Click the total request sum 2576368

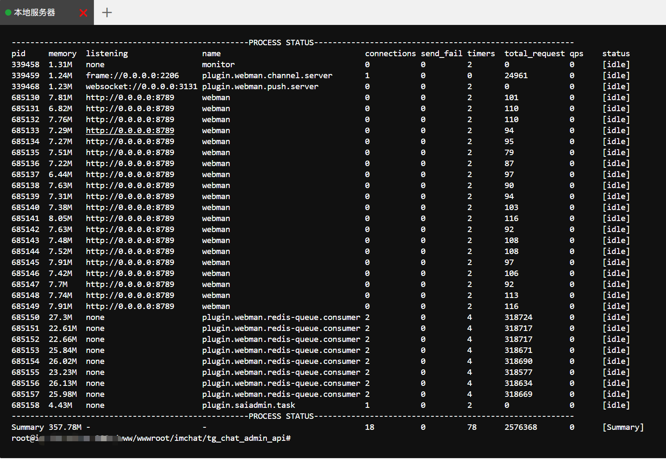[x=521, y=427]
